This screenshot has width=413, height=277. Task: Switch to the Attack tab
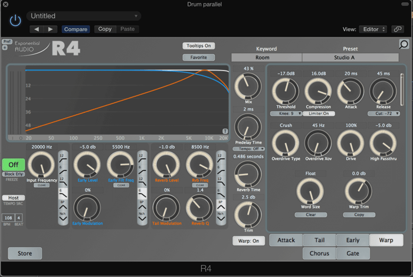pyautogui.click(x=286, y=240)
